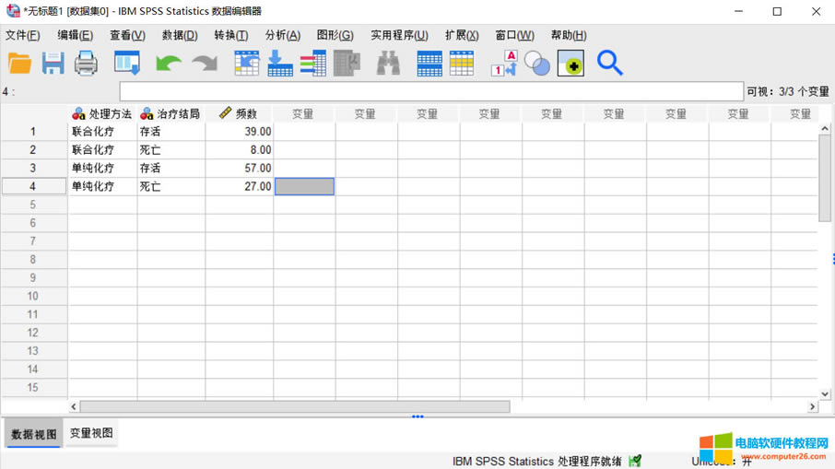This screenshot has height=469, width=835.
Task: Save the dataset with the disk icon
Action: tap(53, 63)
